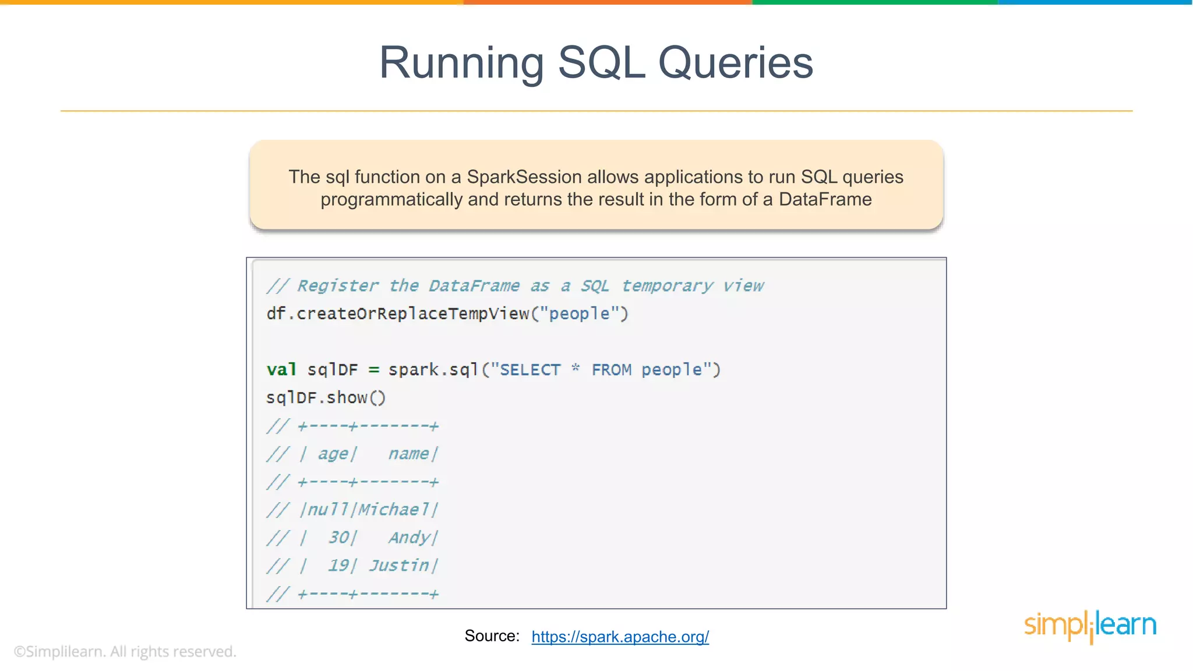Click the "people" string in createOrReplaceTempView
Image resolution: width=1193 pixels, height=671 pixels.
point(579,314)
